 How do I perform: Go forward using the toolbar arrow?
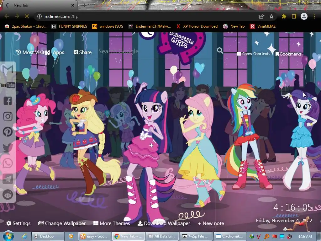coord(17,16)
